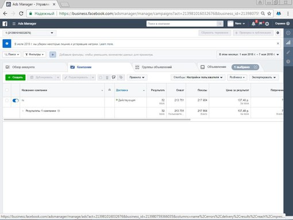This screenshot has height=220, width=293.
Task: Open the Фильтры dropdown
Action: (x=34, y=55)
